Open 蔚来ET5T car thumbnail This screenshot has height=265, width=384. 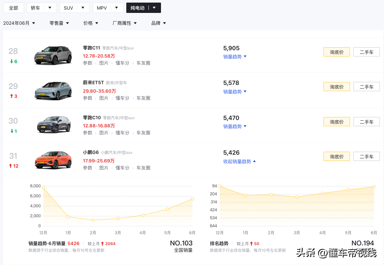click(53, 90)
